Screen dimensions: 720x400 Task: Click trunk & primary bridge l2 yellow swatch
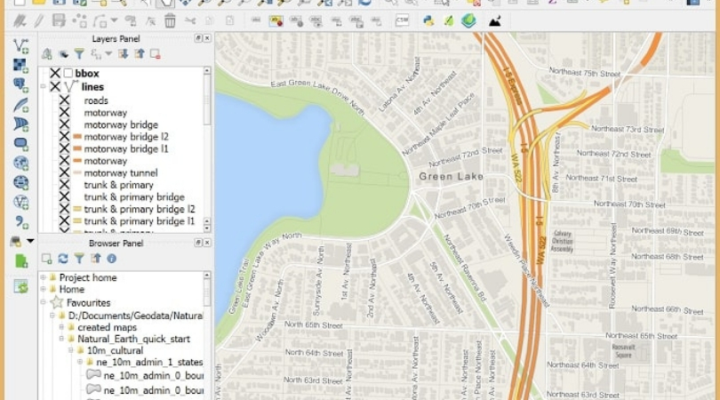[77, 209]
